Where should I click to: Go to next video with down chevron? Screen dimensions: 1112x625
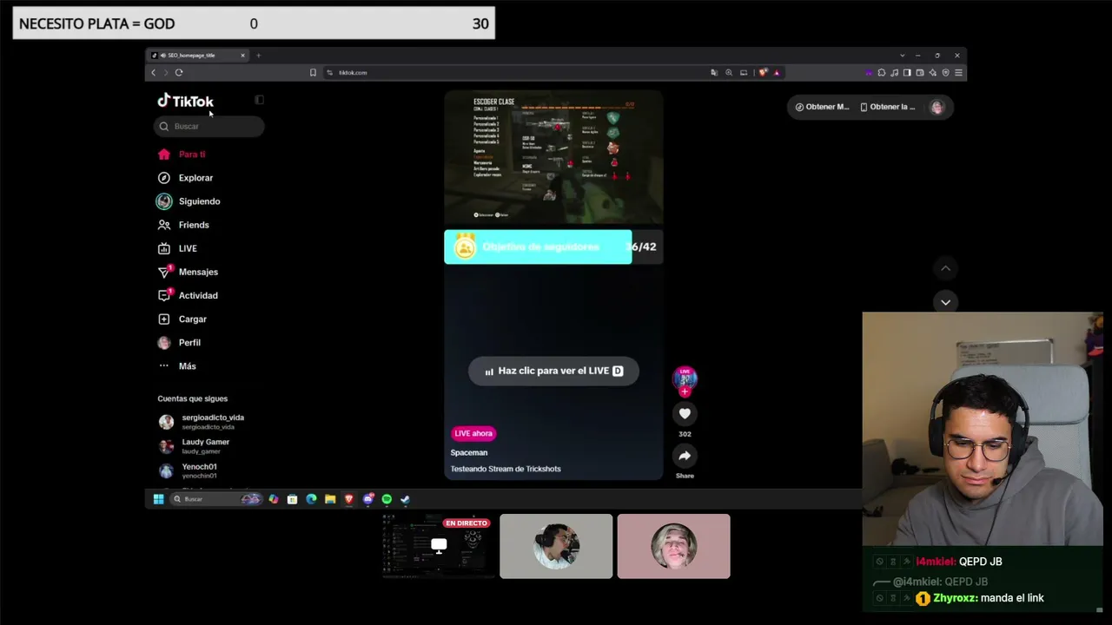coord(945,302)
